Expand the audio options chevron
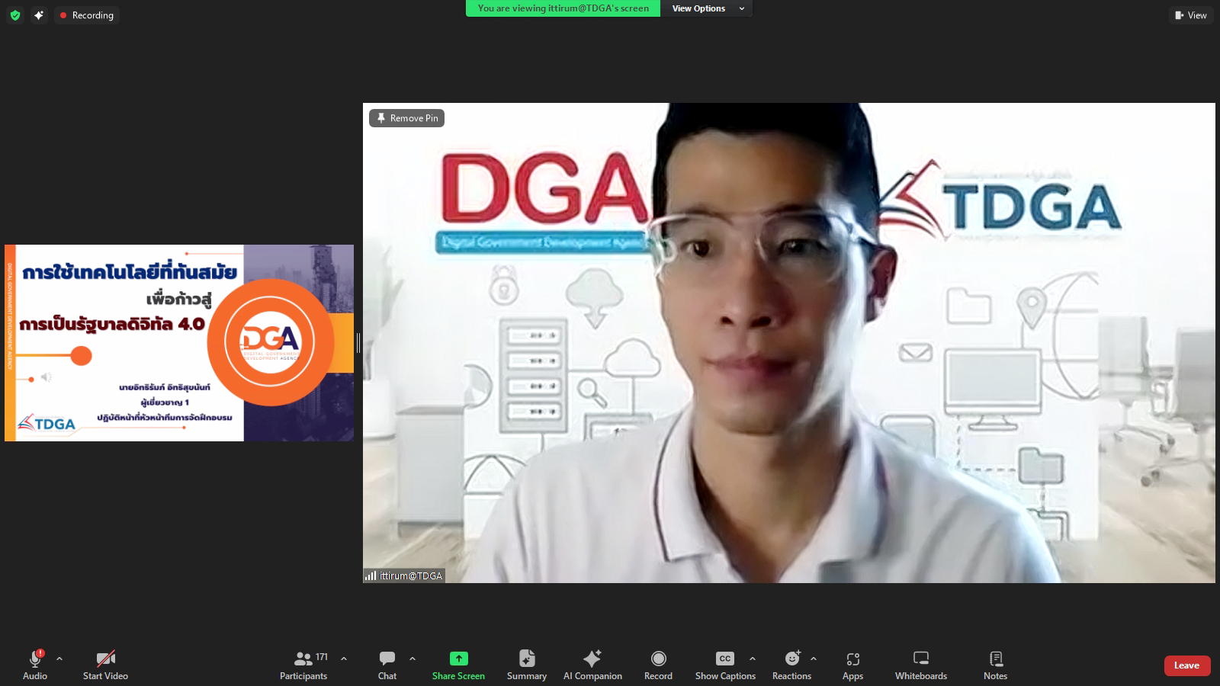 coord(59,659)
